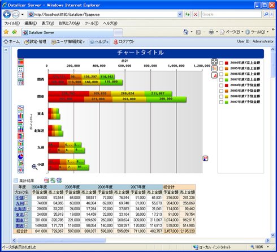277x252 pixels.
Task: Click the ログアウト link
Action: 124,42
